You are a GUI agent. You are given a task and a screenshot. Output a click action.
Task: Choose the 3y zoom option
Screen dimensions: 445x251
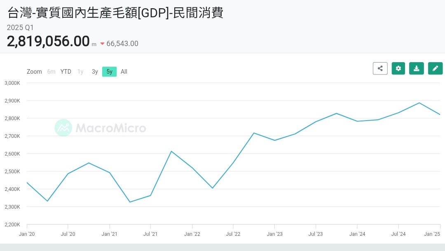pos(95,72)
